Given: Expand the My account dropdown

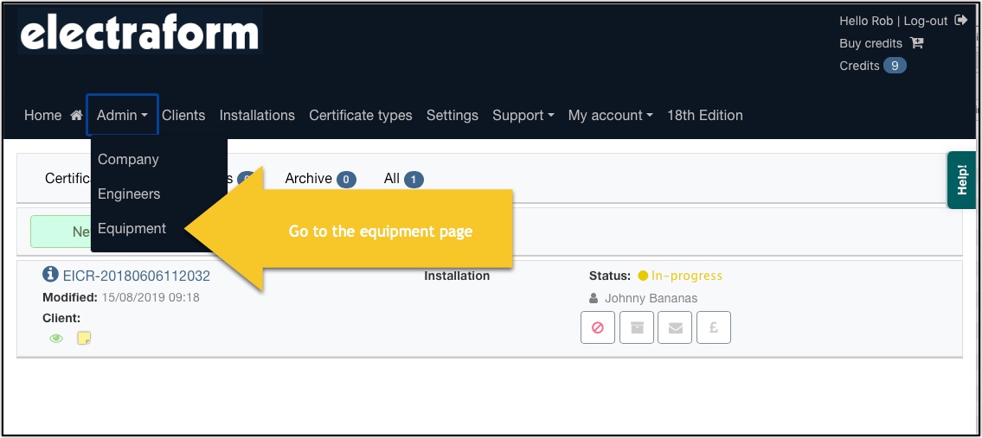Looking at the screenshot, I should pos(610,115).
